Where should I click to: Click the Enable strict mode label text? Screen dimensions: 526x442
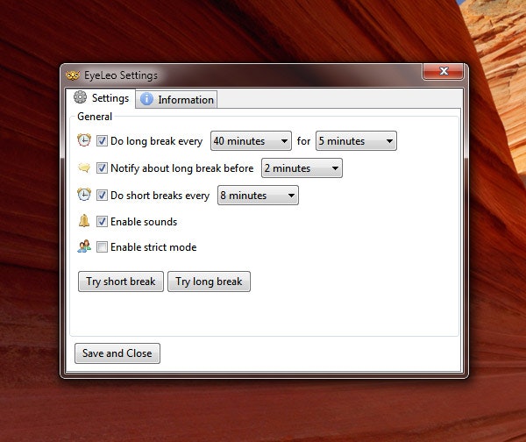(x=153, y=247)
